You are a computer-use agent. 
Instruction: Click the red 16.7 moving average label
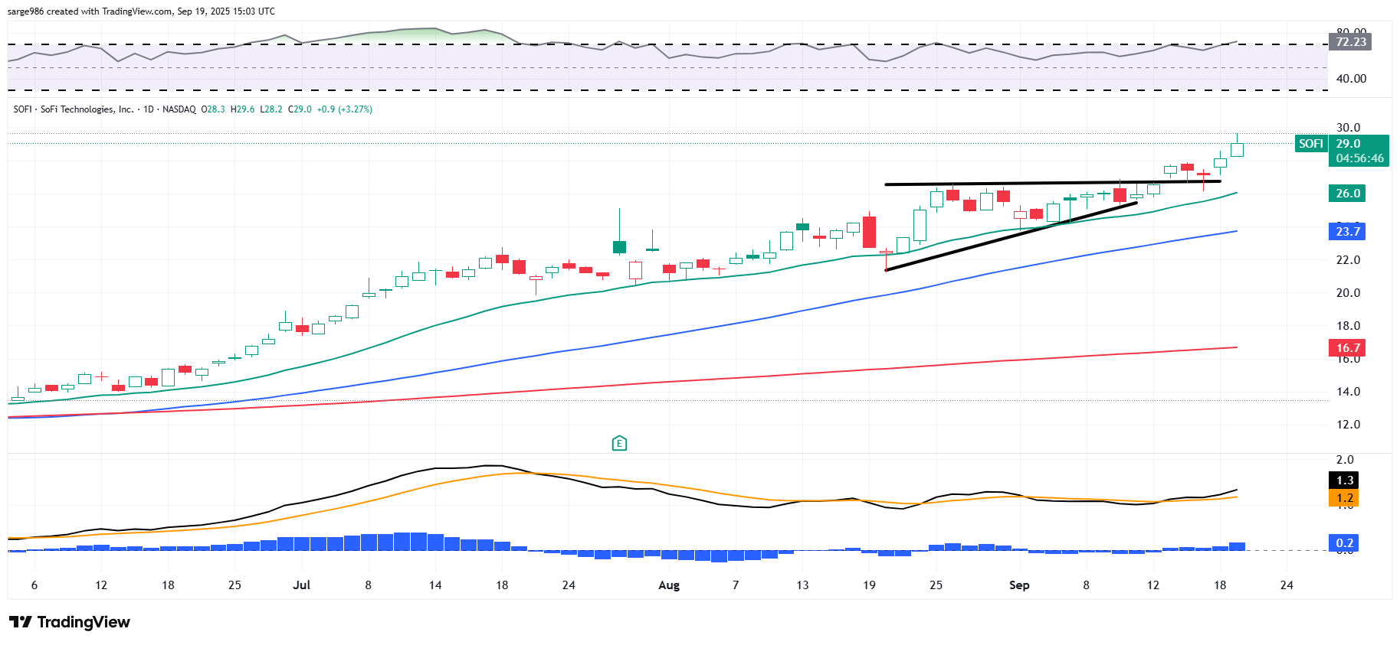pos(1347,348)
